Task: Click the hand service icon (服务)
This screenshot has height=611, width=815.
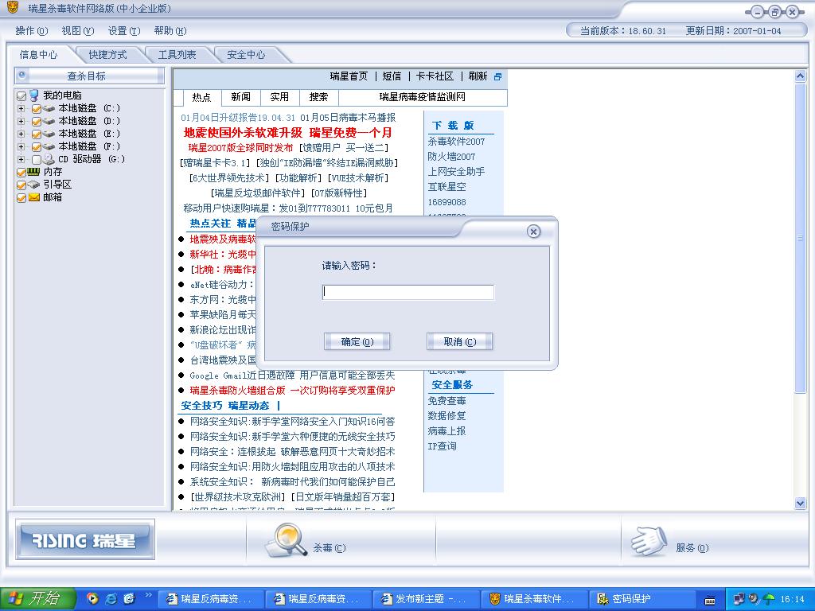Action: [649, 541]
